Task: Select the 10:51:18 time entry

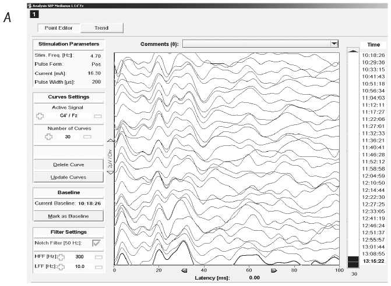Action: [x=374, y=84]
